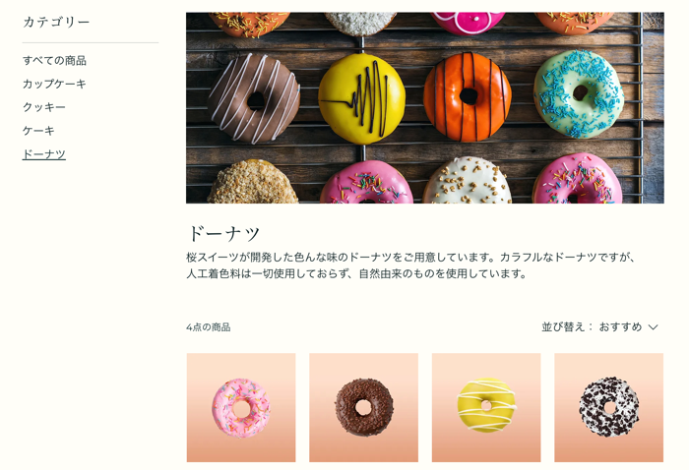The image size is (689, 470).
Task: View the cookies and cream donut product
Action: [x=609, y=408]
